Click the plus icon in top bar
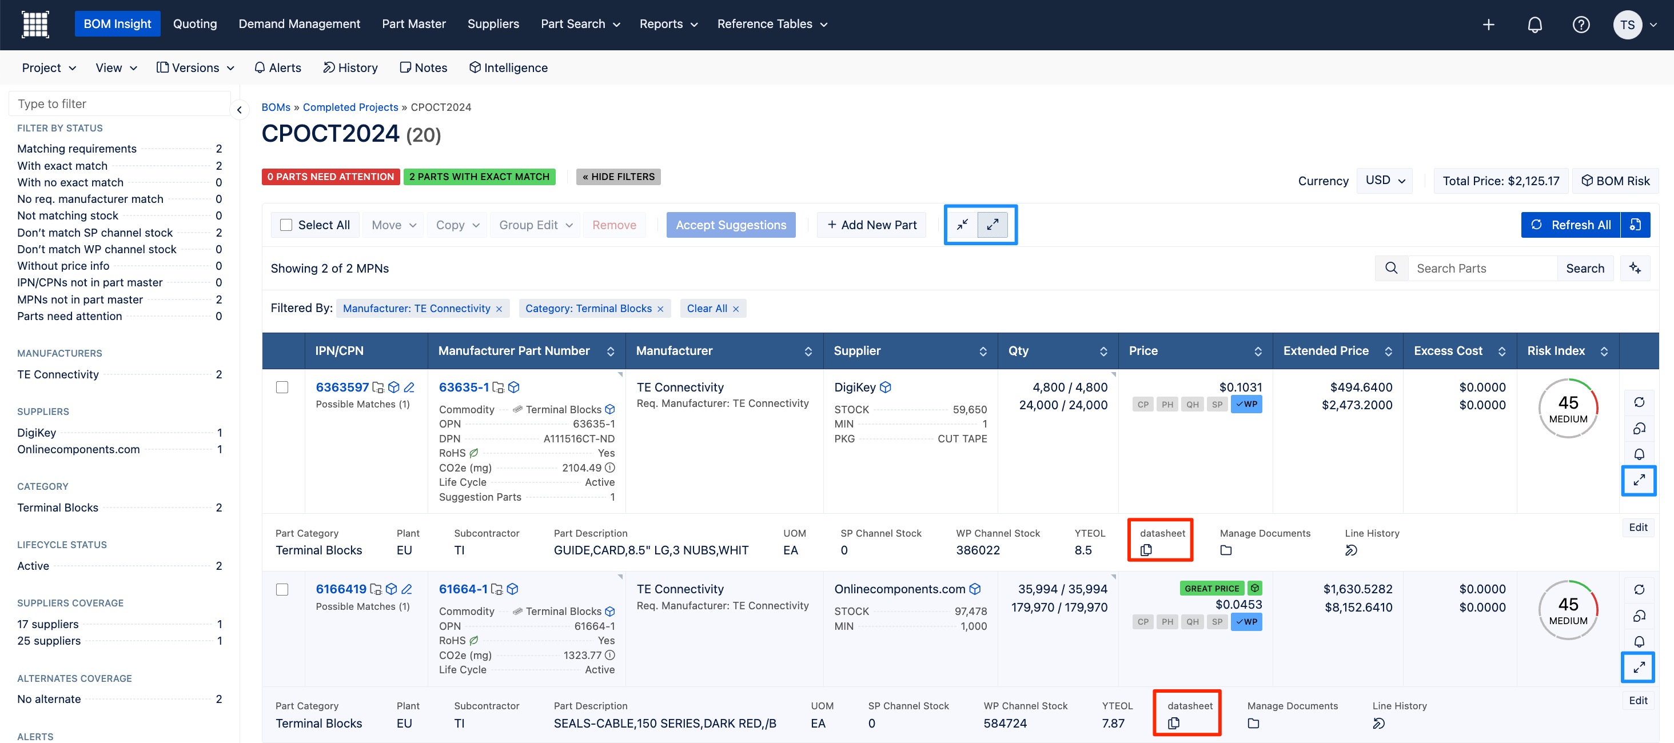 click(x=1488, y=25)
